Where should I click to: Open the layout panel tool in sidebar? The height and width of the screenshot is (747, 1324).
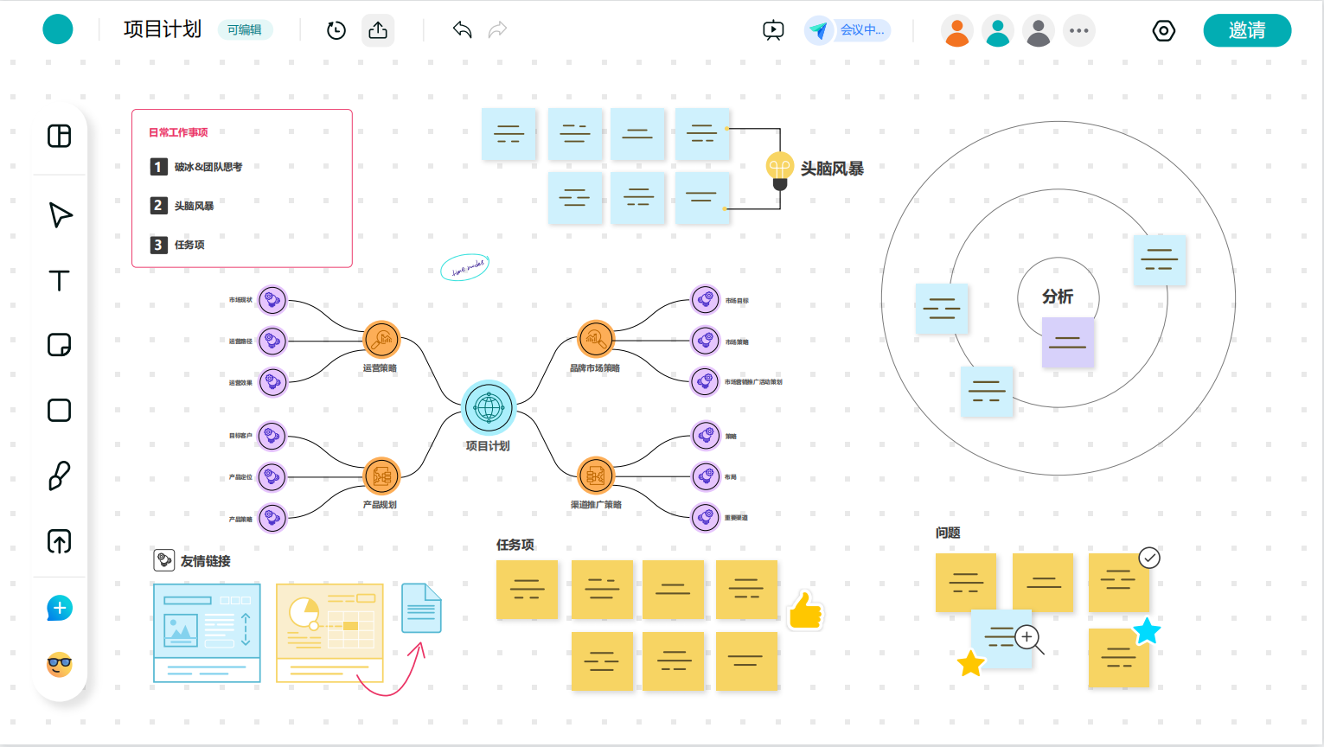[59, 136]
